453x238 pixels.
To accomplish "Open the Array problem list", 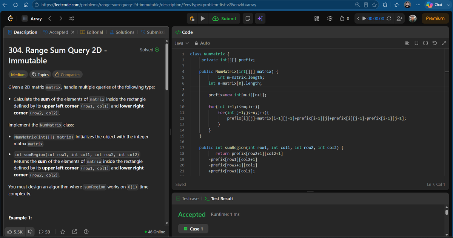I will click(32, 18).
